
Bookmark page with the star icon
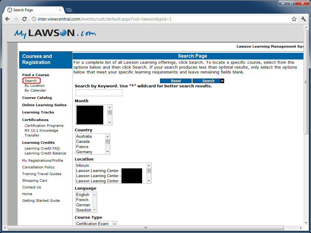point(294,19)
